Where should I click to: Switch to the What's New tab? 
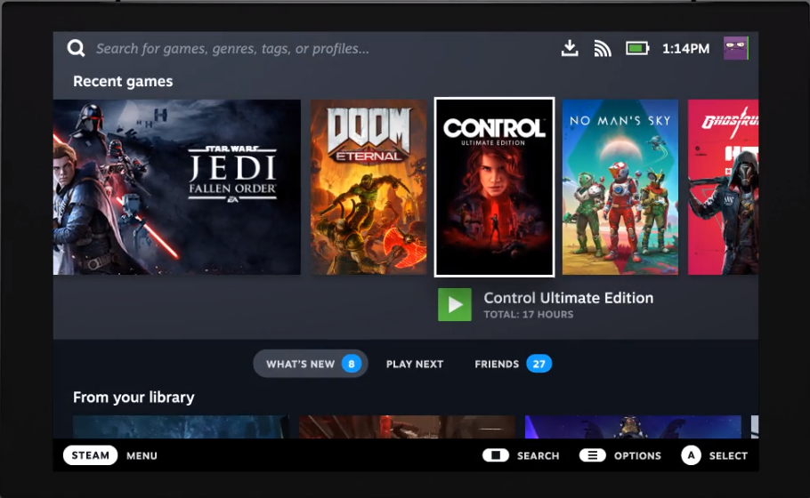tap(311, 364)
